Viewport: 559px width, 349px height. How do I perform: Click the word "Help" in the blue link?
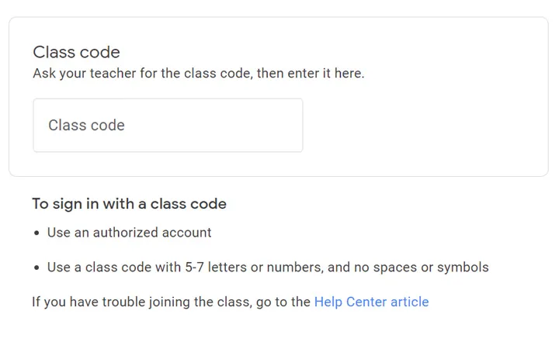pos(329,302)
